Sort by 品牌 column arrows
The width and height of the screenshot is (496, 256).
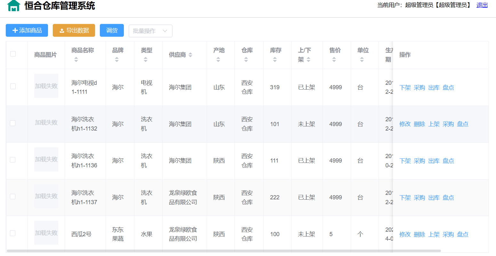pyautogui.click(x=117, y=60)
